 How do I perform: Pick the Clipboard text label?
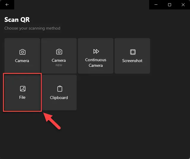tap(59, 98)
